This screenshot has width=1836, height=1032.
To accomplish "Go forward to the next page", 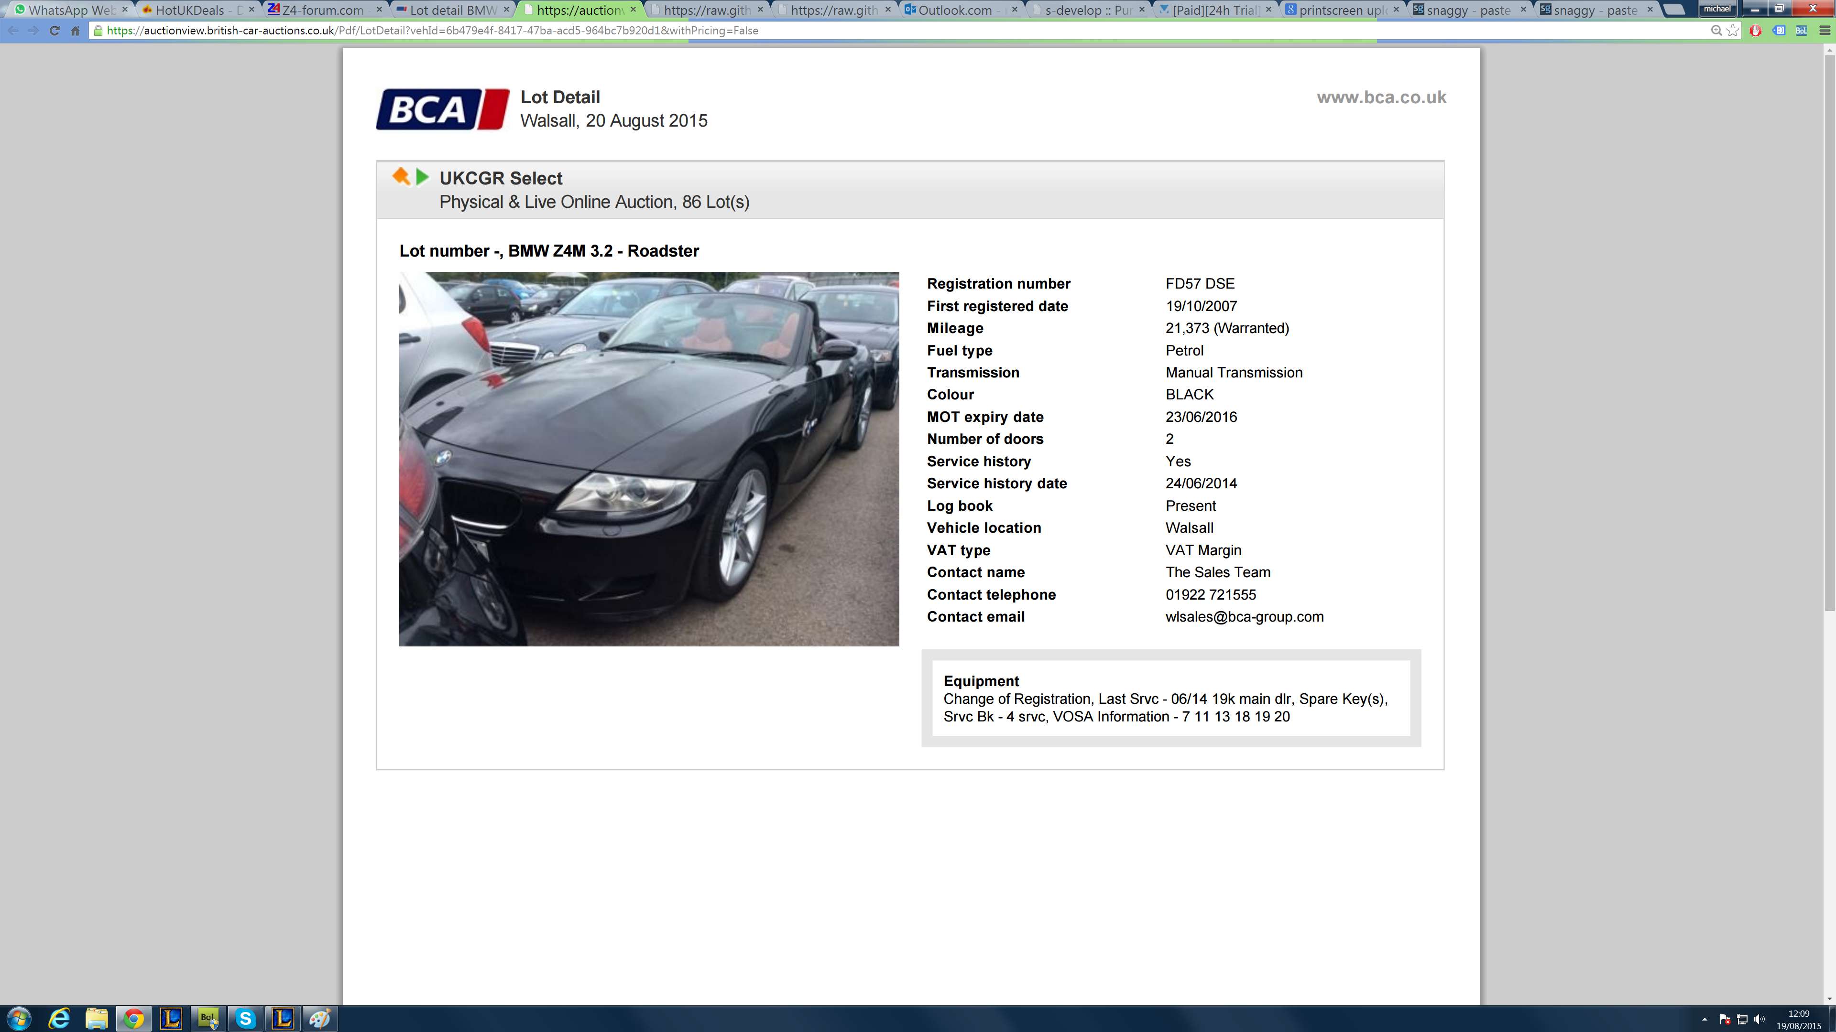I will pos(33,31).
